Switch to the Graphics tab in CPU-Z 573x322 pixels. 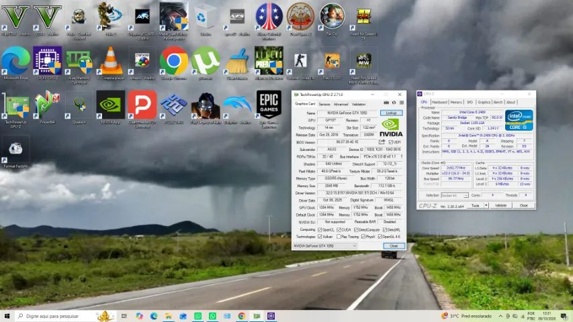click(484, 102)
